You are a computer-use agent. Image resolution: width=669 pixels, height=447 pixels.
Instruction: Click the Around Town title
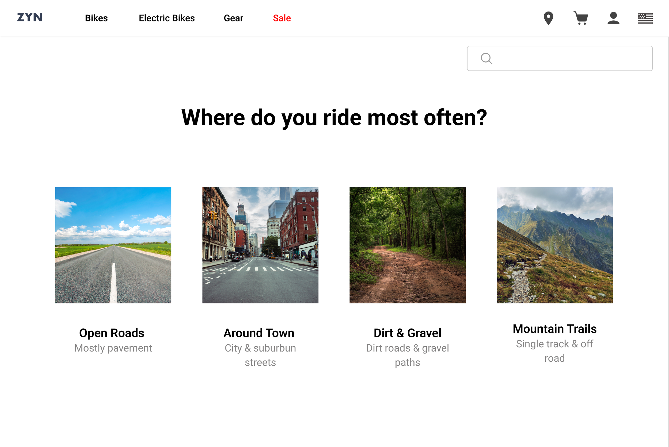(259, 333)
